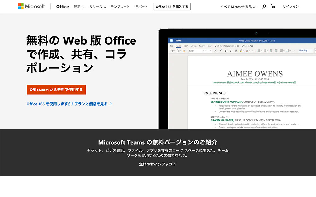Toggle Bold formatting in Word toolbar
The height and width of the screenshot is (197, 316).
point(226,51)
